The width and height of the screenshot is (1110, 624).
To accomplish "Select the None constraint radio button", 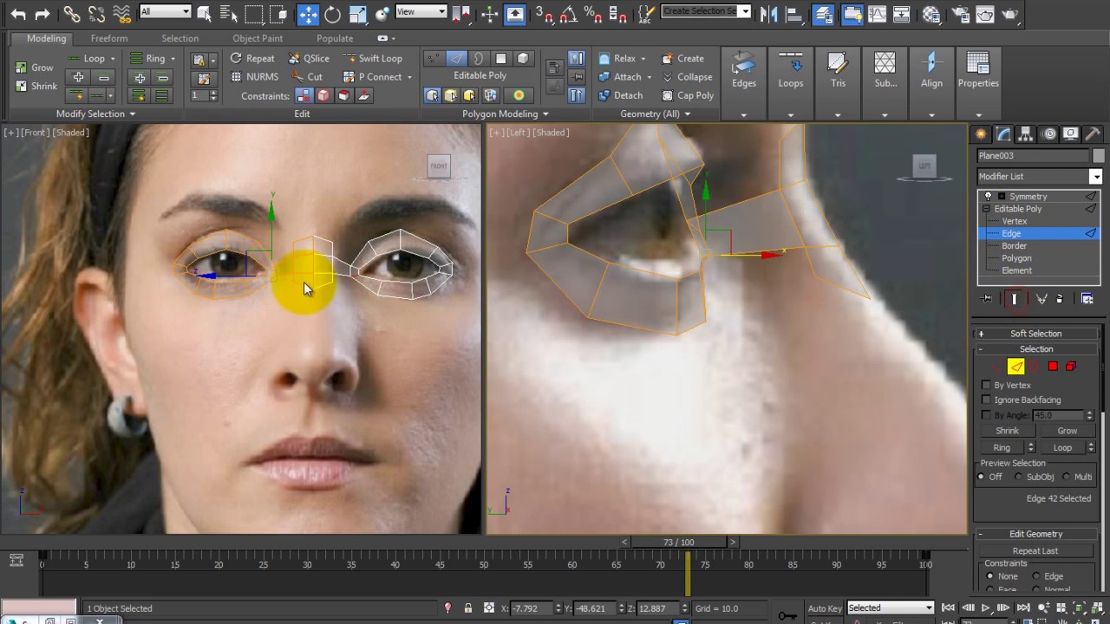I will click(990, 576).
